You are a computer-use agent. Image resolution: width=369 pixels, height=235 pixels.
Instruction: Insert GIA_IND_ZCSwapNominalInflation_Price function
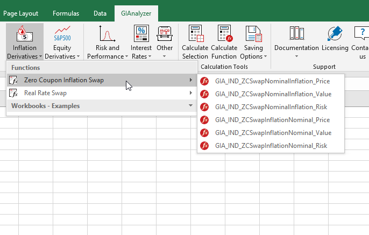click(x=271, y=81)
